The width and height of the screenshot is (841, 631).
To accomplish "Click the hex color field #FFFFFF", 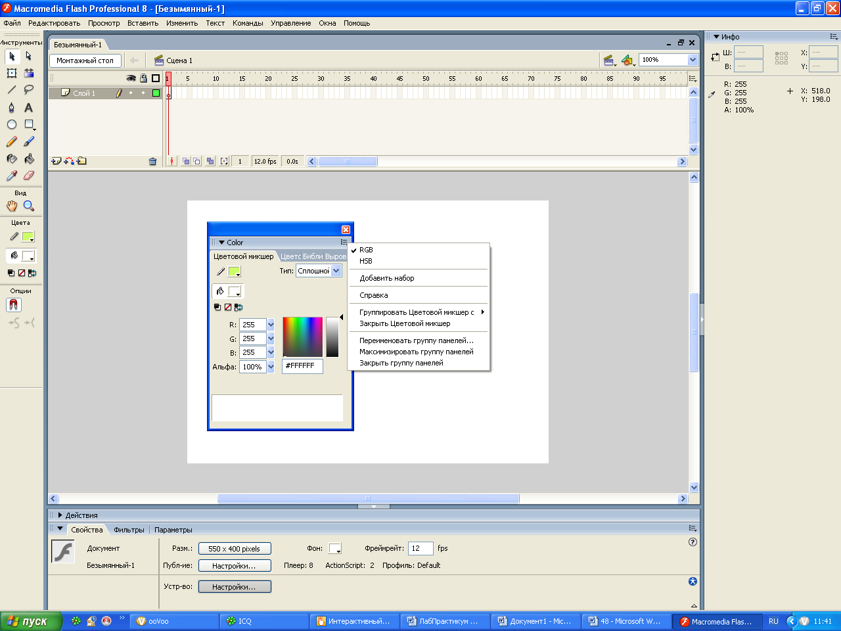I will click(x=302, y=366).
